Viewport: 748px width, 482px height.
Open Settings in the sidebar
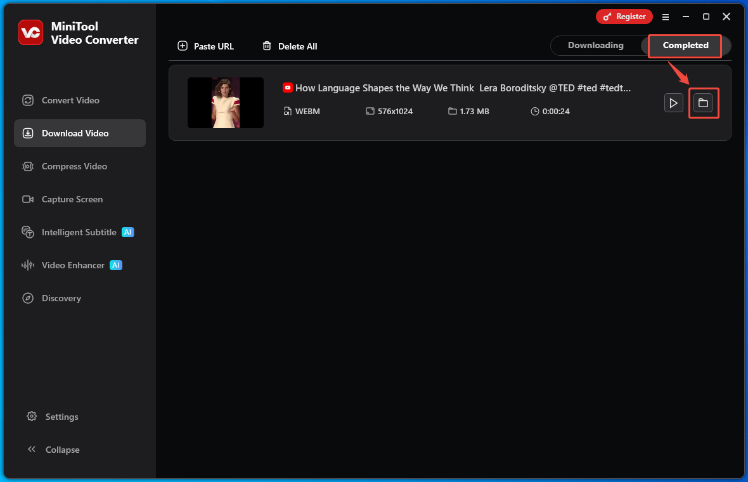coord(53,417)
